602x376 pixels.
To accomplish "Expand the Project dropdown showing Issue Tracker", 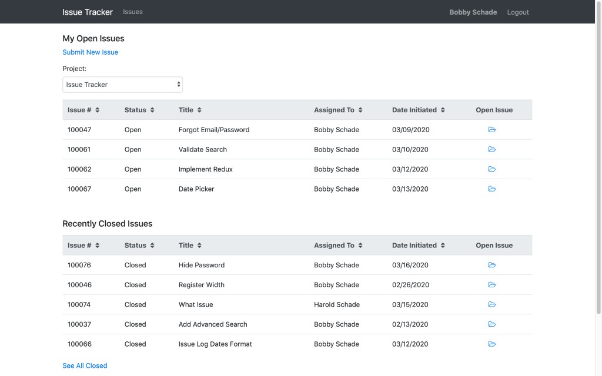I will coord(122,85).
